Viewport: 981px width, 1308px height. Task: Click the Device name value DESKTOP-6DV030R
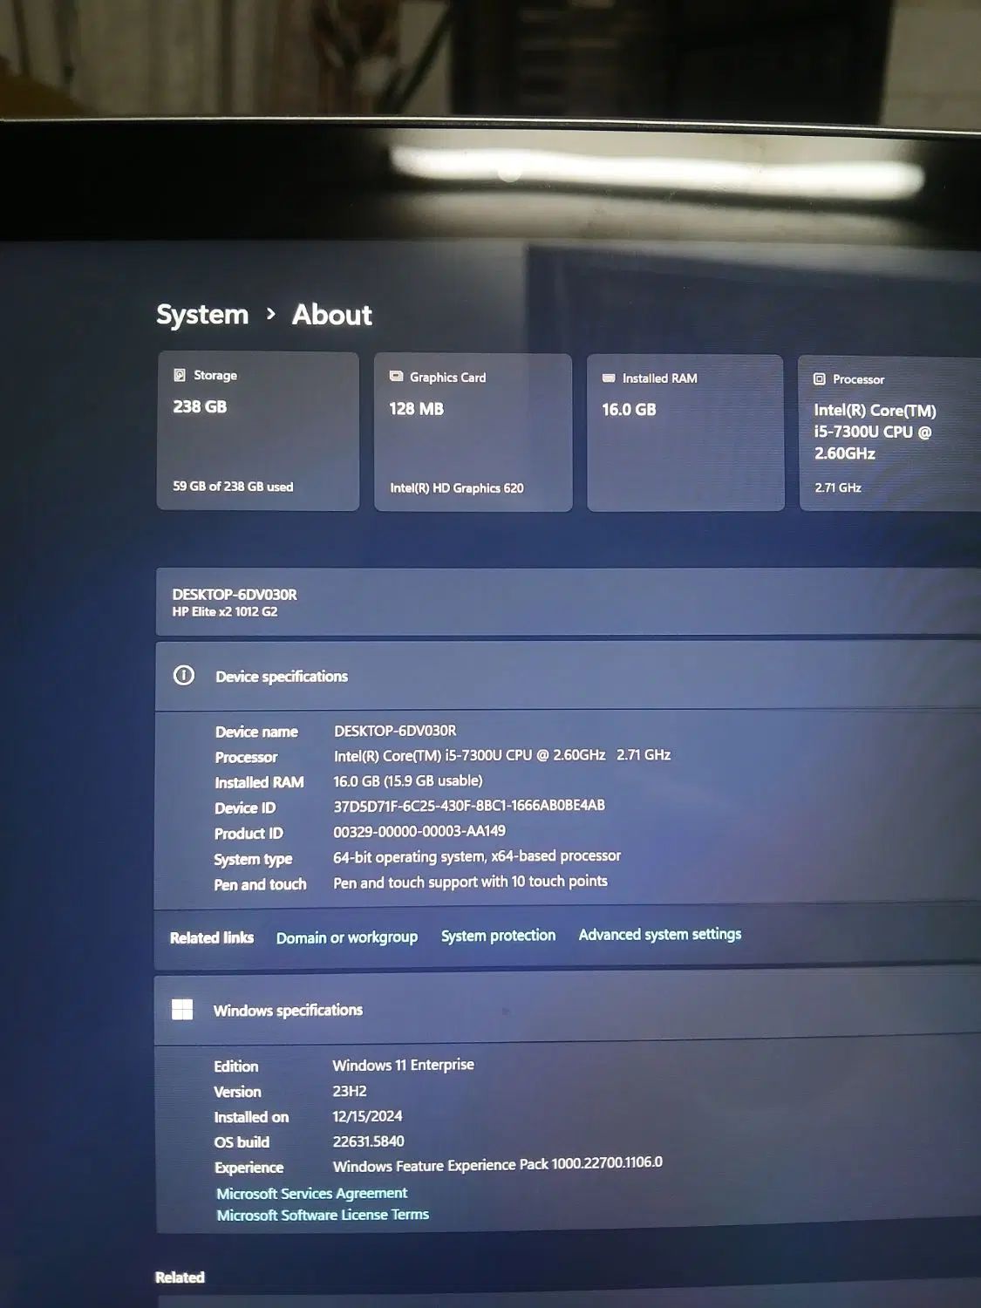tap(395, 731)
